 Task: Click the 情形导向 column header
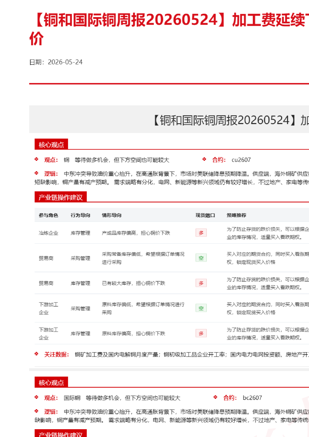[x=112, y=215]
